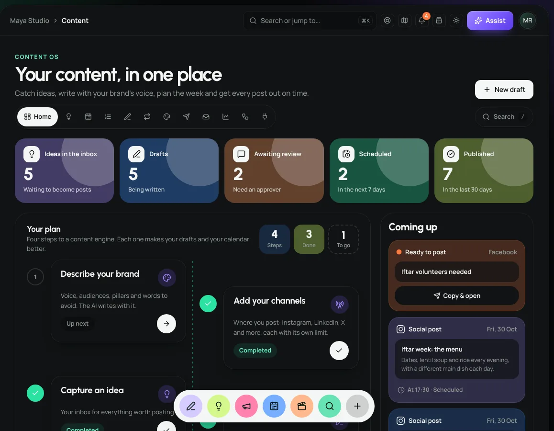554x431 pixels.
Task: Open the pencil Drafts tab in the tab bar
Action: [x=128, y=117]
